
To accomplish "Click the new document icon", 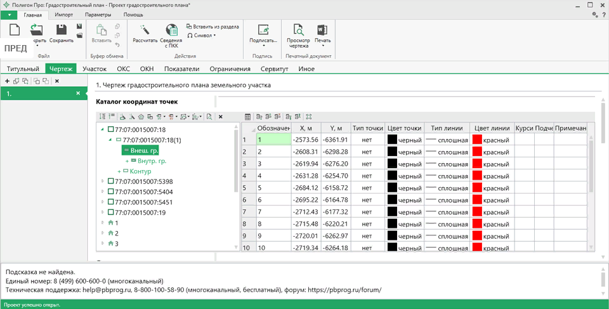I will coord(16,29).
